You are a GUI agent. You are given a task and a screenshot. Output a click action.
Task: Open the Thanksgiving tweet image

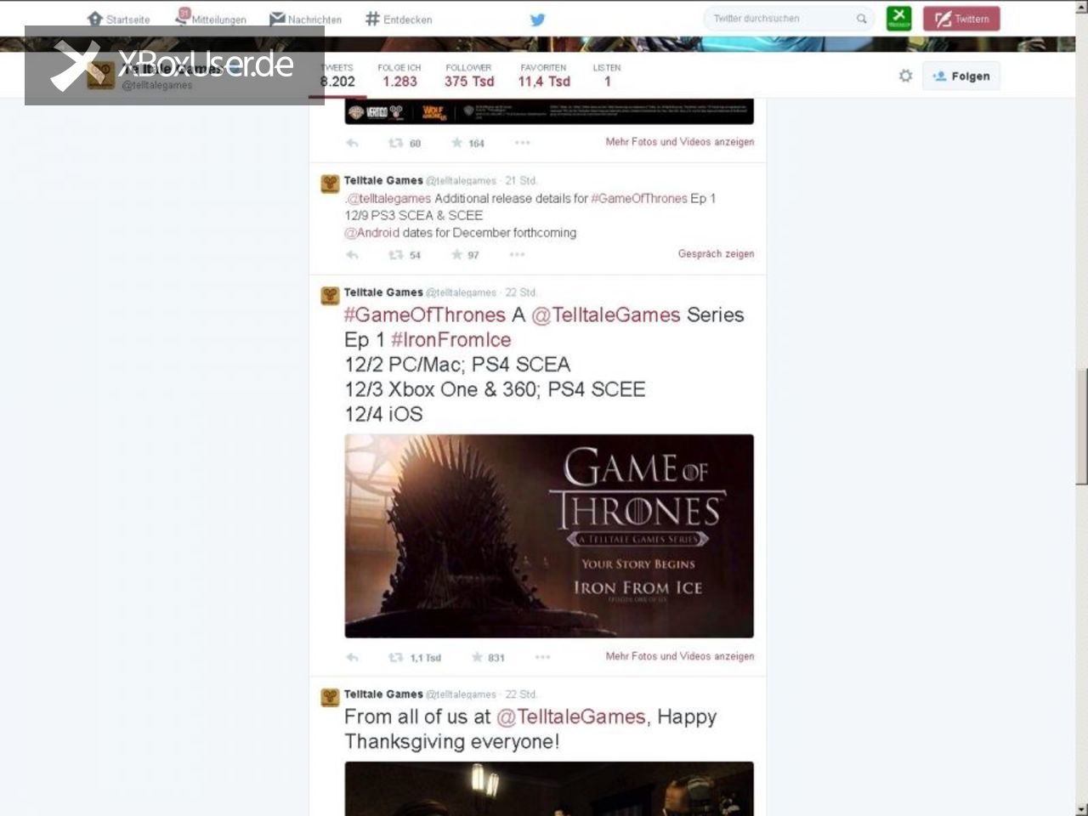549,789
